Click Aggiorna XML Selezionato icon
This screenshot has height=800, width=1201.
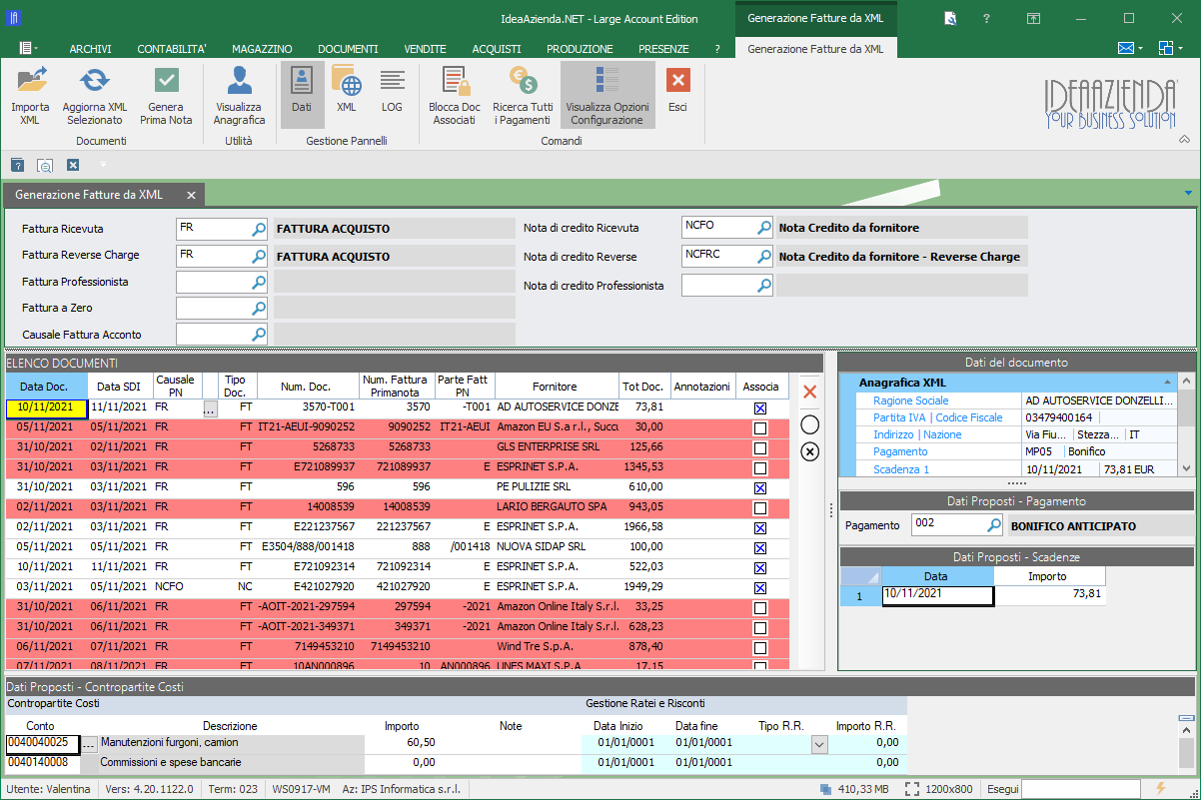[94, 80]
